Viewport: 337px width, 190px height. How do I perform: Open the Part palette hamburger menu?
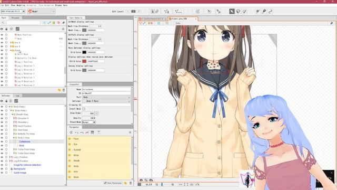point(63,29)
